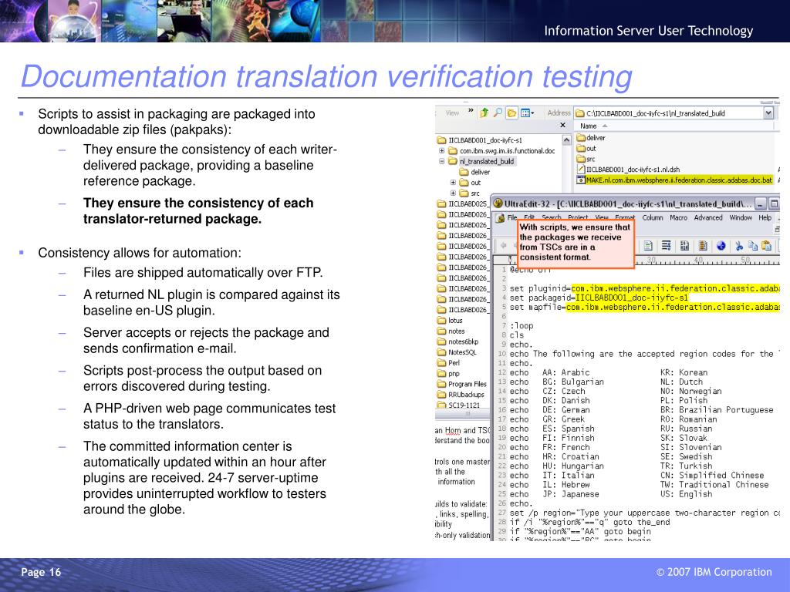790x592 pixels.
Task: Click the document page icon in UltraEdit toolbar
Action: pos(648,246)
